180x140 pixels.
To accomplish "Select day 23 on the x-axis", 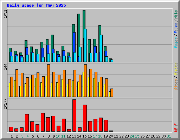I will 127,136.
